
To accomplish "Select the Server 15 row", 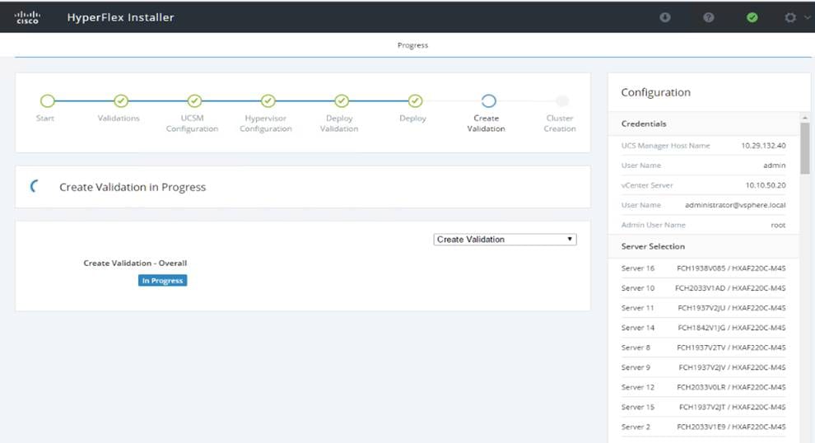I will click(703, 407).
